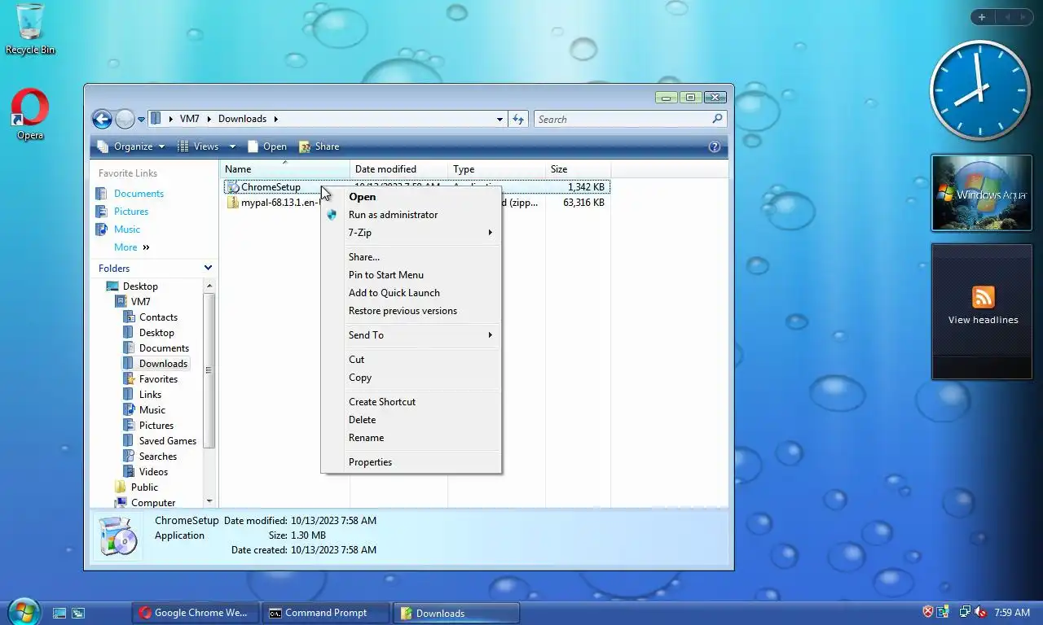Click the Open toolbar button
Viewport: 1043px width, 625px height.
click(x=266, y=146)
